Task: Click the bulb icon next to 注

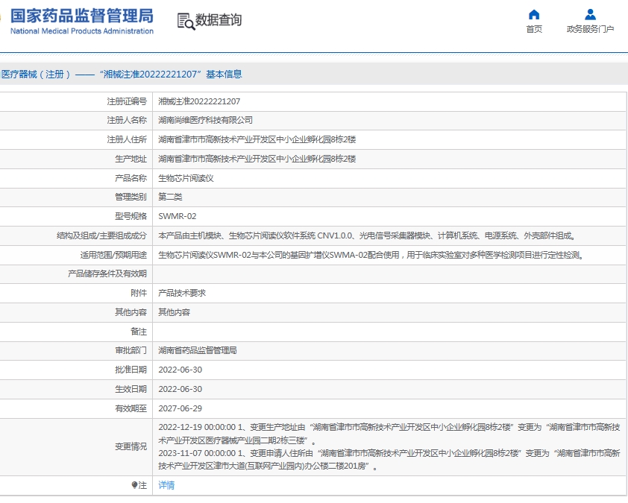Action: click(x=134, y=485)
